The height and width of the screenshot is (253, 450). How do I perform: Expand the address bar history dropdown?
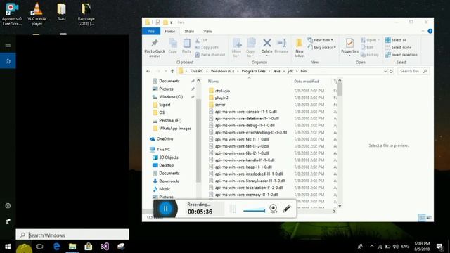(x=385, y=71)
